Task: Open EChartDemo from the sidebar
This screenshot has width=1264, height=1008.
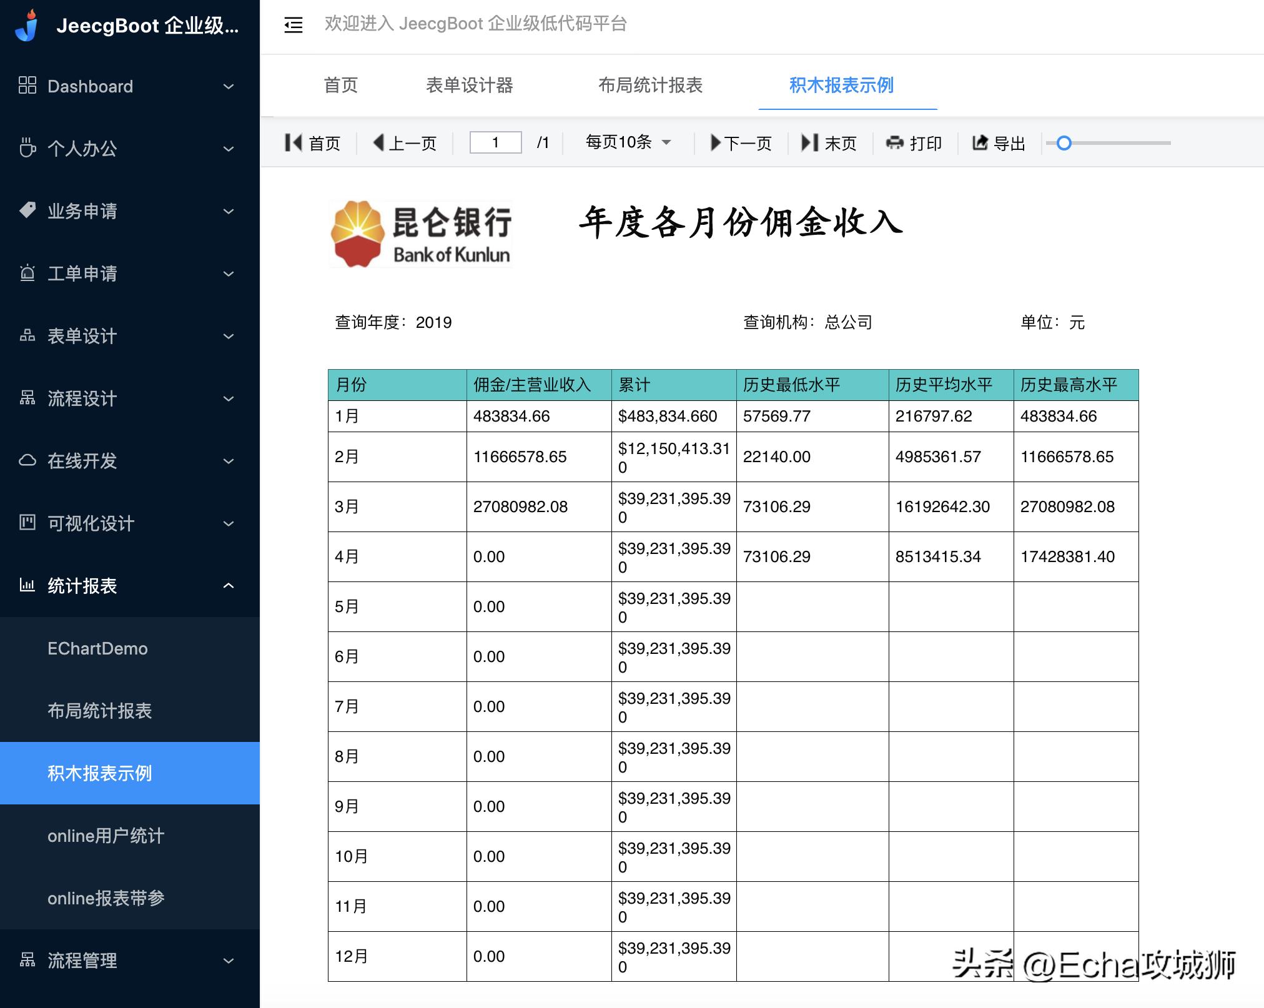Action: click(100, 648)
